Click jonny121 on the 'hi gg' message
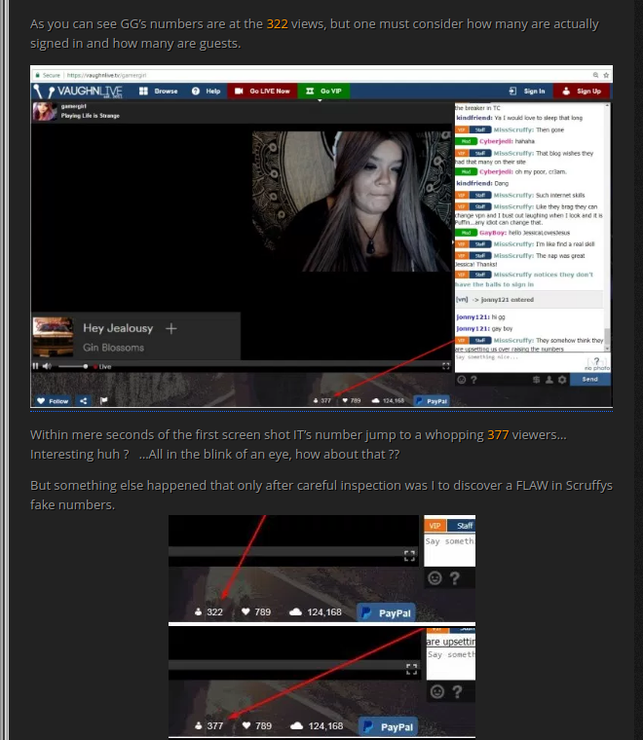643x740 pixels. coord(473,317)
